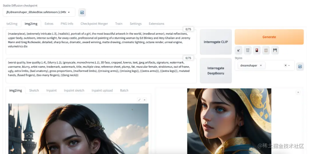Save style with the floppy disk icon
309x154 pixels.
click(275, 50)
